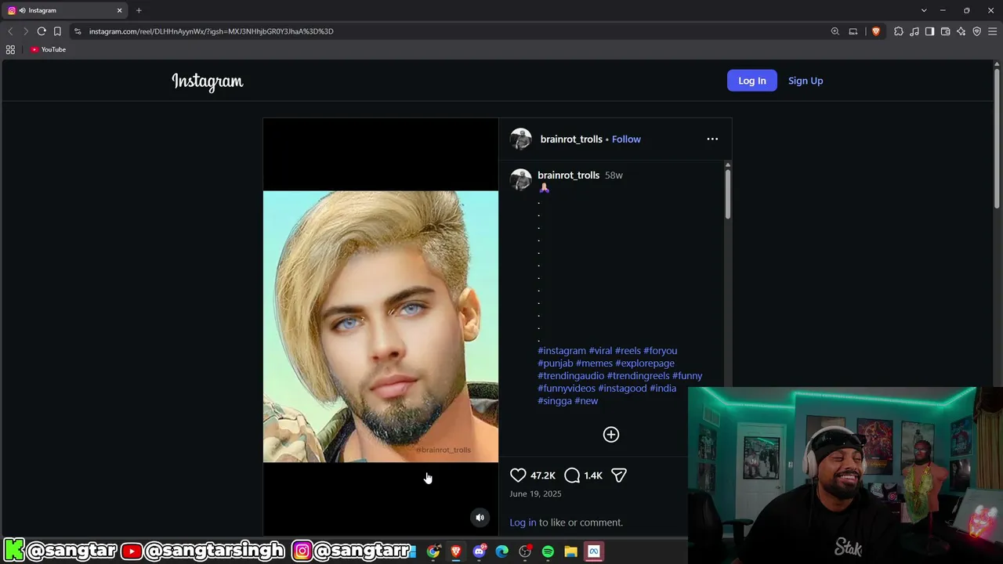Image resolution: width=1003 pixels, height=564 pixels.
Task: Load more comments with the plus circle
Action: (x=611, y=435)
